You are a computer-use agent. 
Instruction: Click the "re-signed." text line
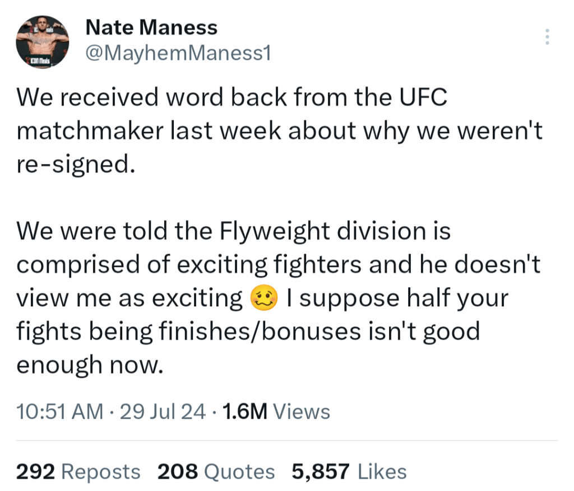[x=76, y=163]
